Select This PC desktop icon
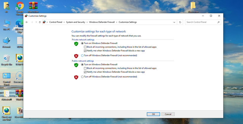 [6, 25]
